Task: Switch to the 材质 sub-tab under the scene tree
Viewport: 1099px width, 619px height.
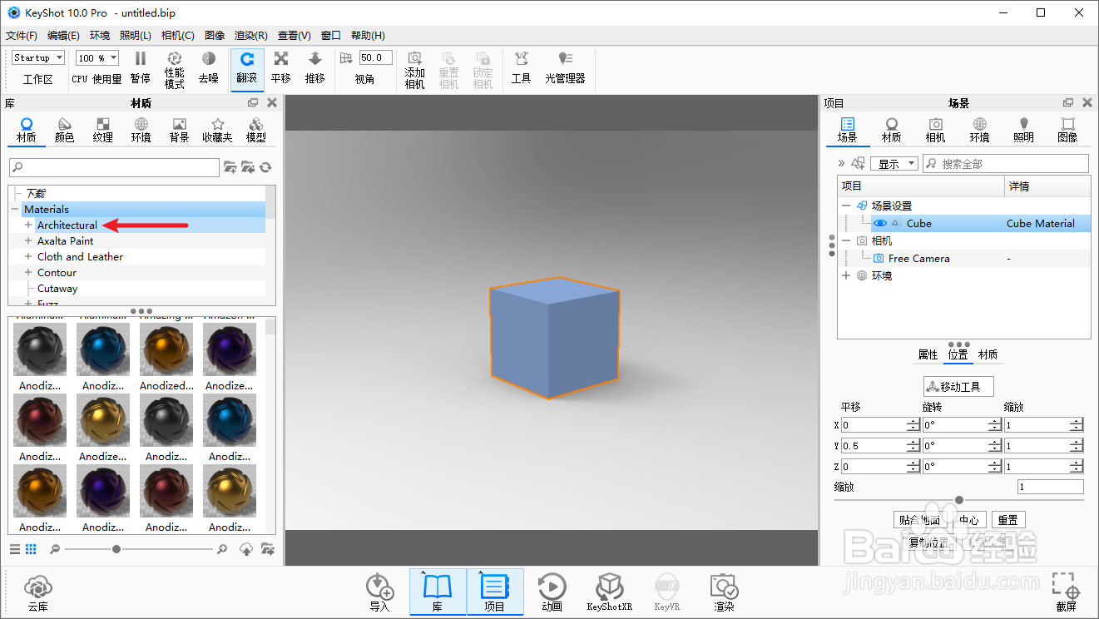Action: coord(988,354)
